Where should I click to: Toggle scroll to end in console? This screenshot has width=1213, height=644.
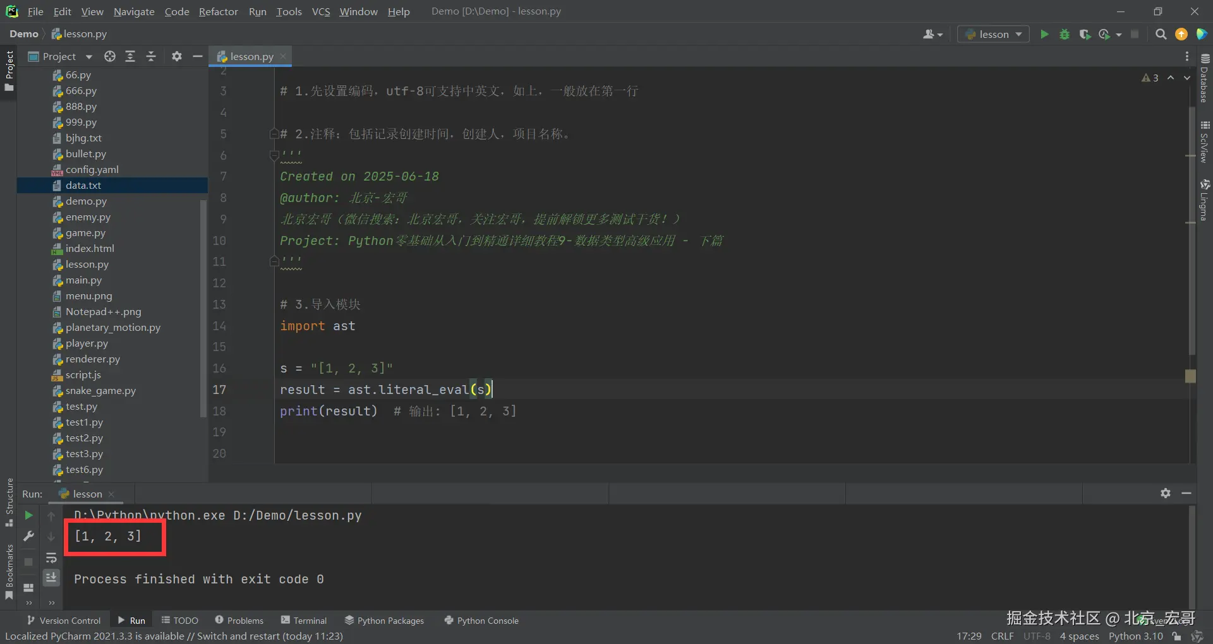tap(51, 577)
